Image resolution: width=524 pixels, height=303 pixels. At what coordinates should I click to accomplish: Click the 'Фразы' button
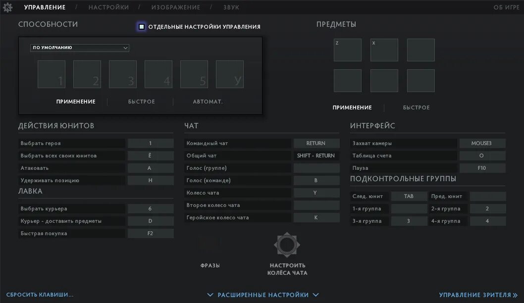click(x=210, y=265)
